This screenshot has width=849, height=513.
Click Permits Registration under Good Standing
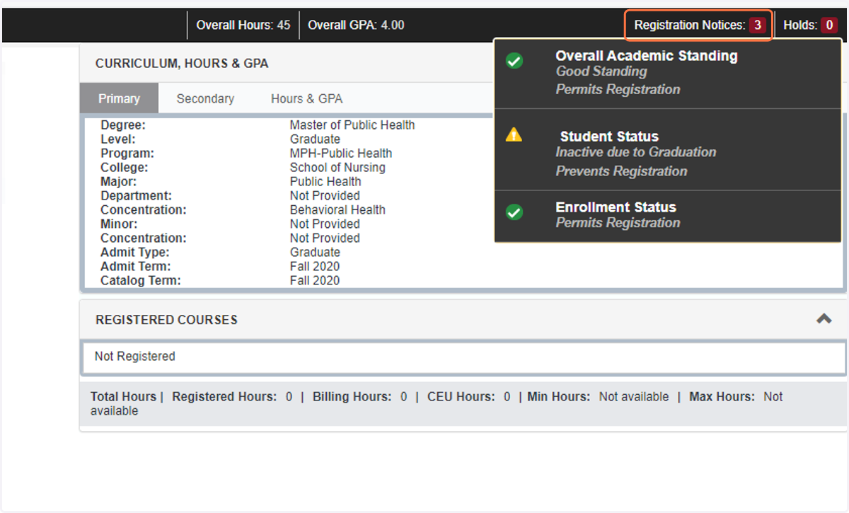click(x=618, y=90)
